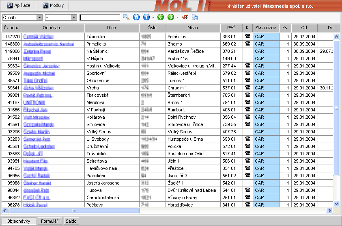
Task: Open the Moduly menu
Action: 53,6
